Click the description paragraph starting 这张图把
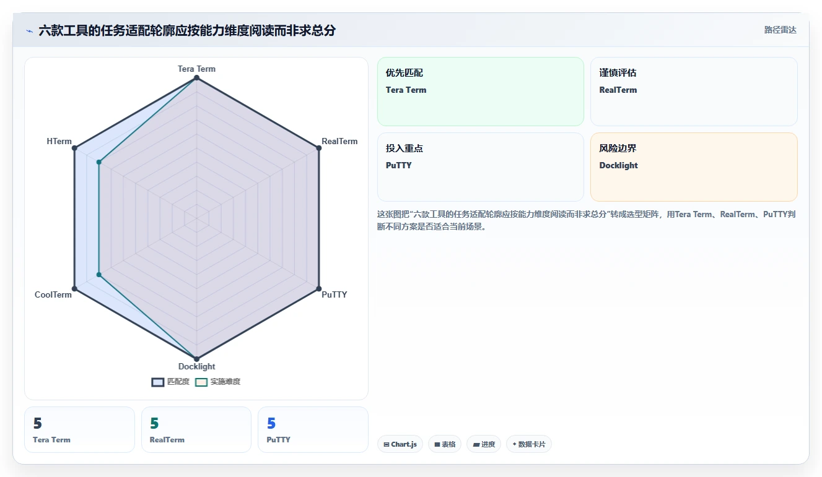This screenshot has width=822, height=477. 586,220
